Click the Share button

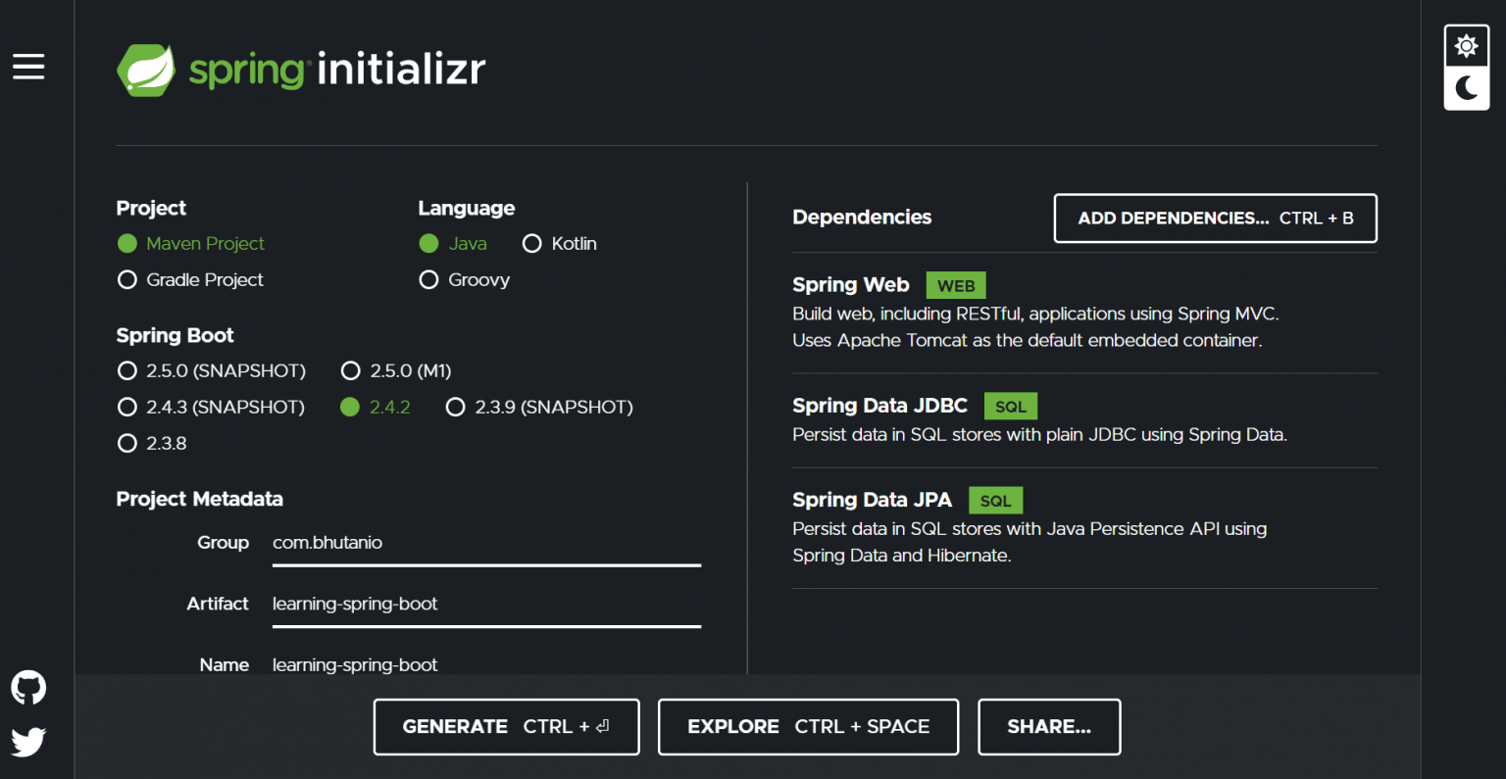(1049, 727)
